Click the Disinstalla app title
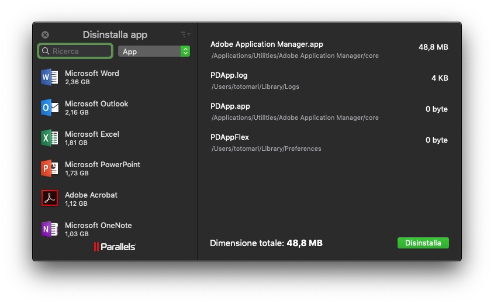This screenshot has width=494, height=304. point(115,34)
